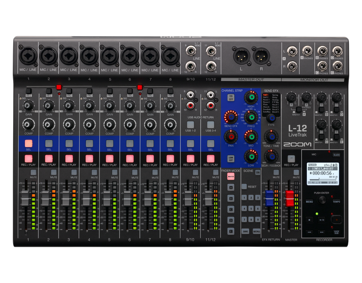Choose scene number 5 button

point(251,208)
